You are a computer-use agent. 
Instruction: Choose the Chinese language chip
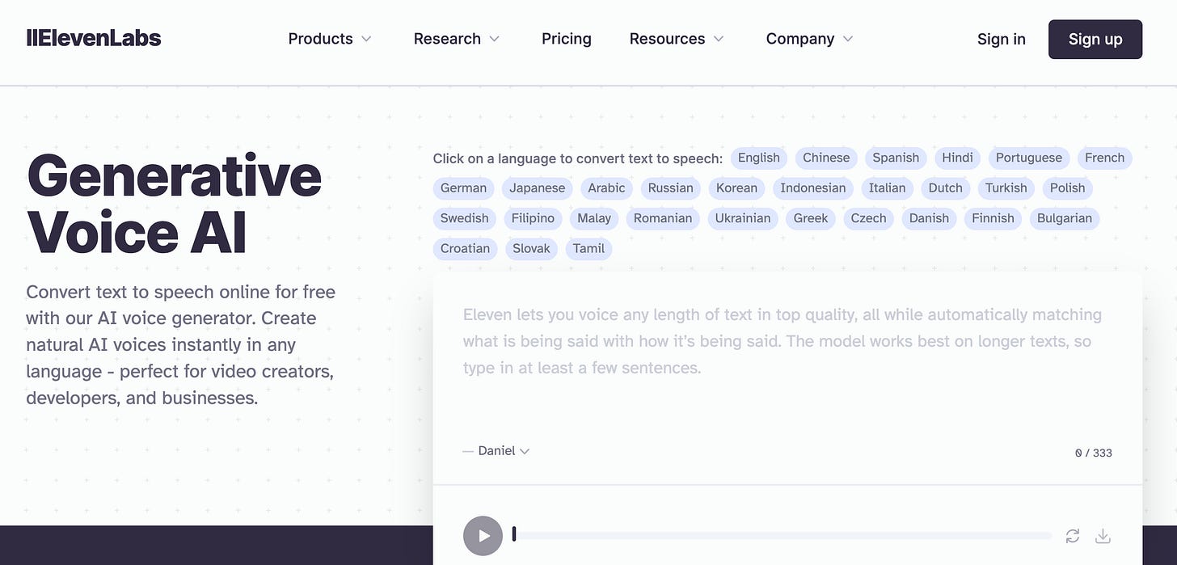pyautogui.click(x=826, y=158)
